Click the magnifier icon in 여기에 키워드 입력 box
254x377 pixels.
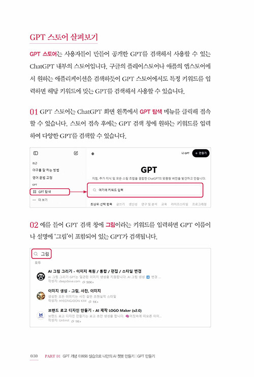[x=94, y=190]
